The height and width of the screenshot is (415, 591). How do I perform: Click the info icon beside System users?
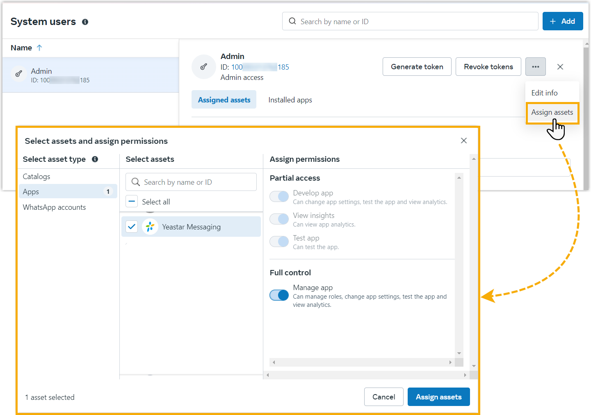85,22
